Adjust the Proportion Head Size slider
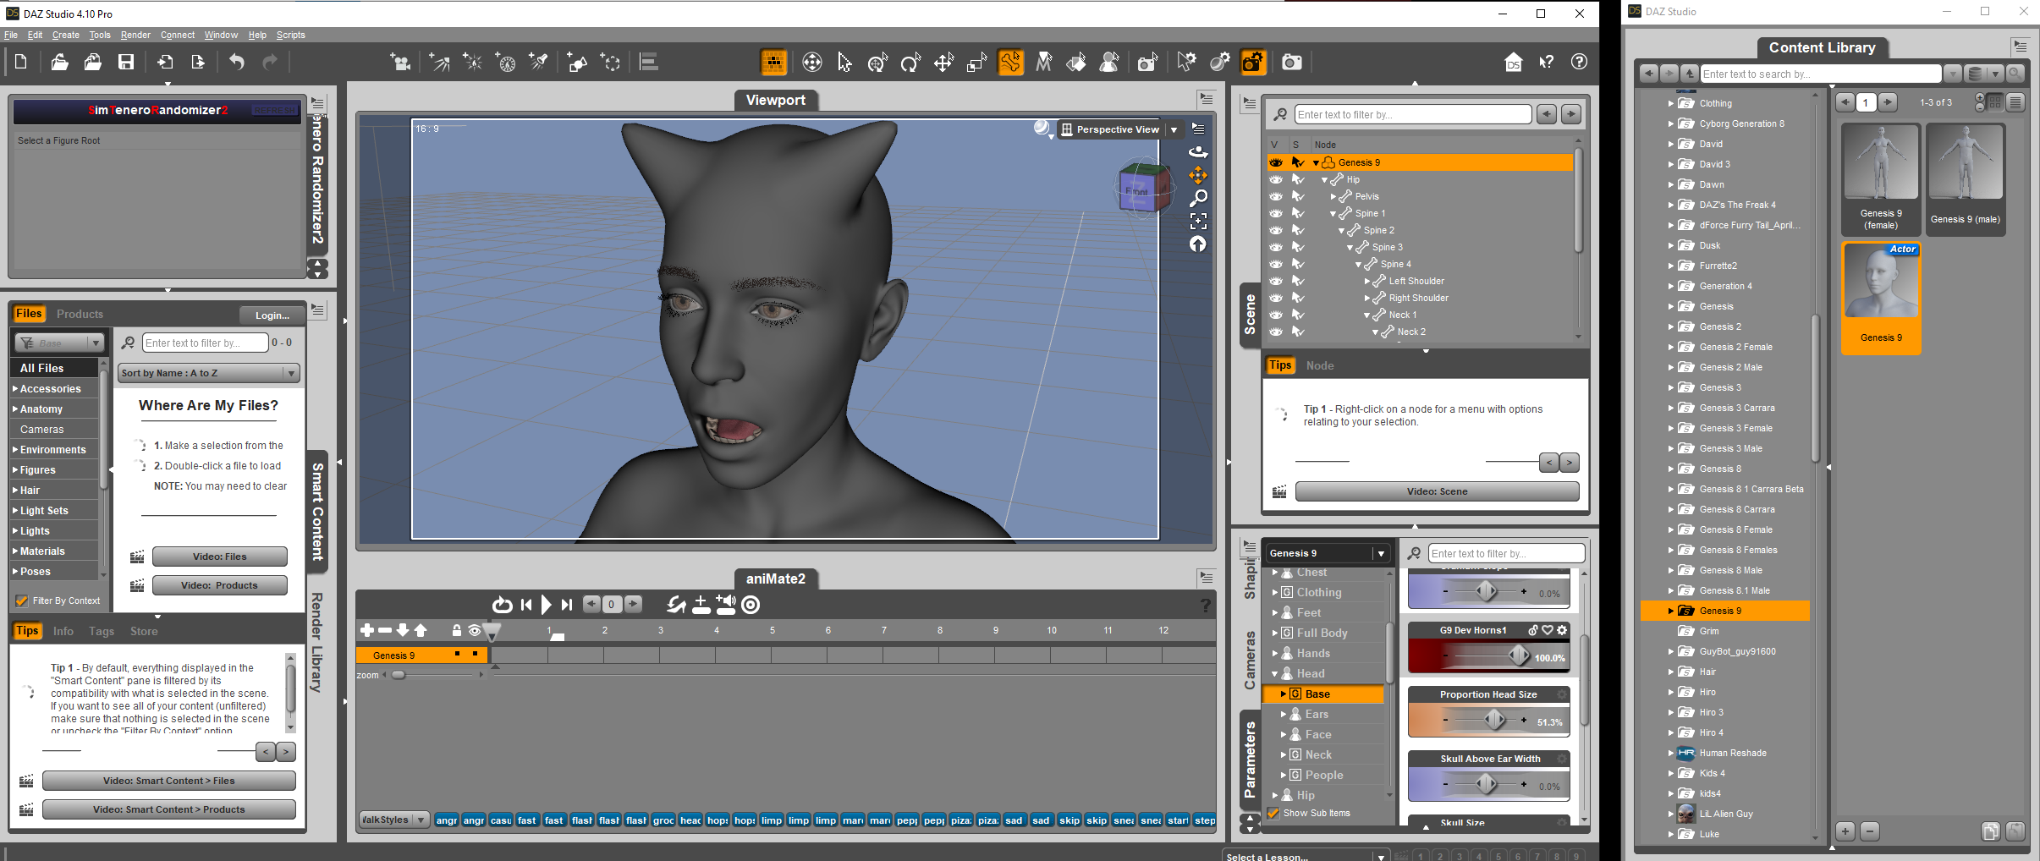 [x=1495, y=721]
